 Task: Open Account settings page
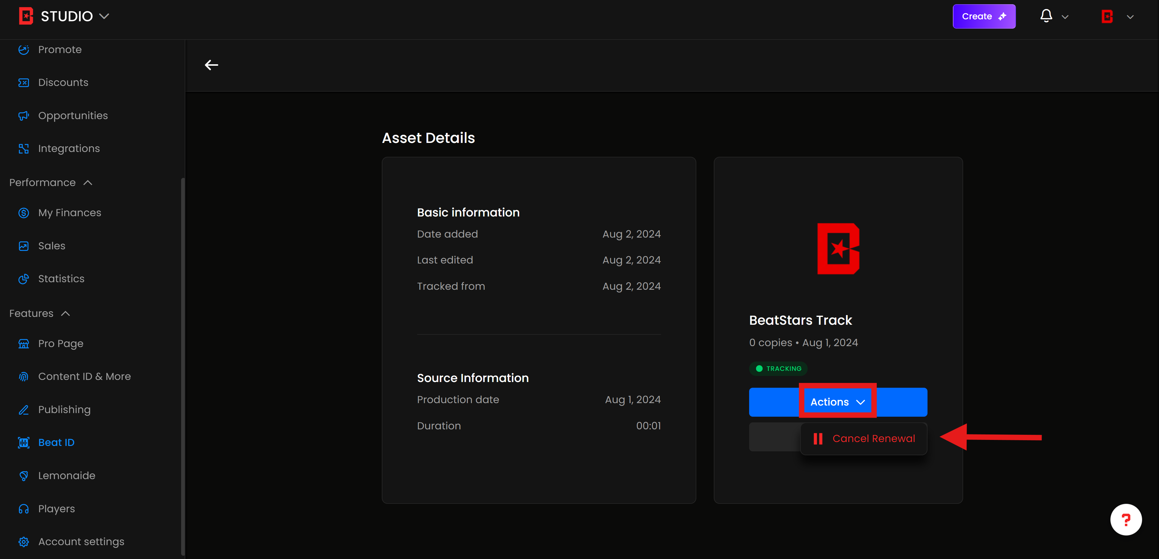pos(81,542)
